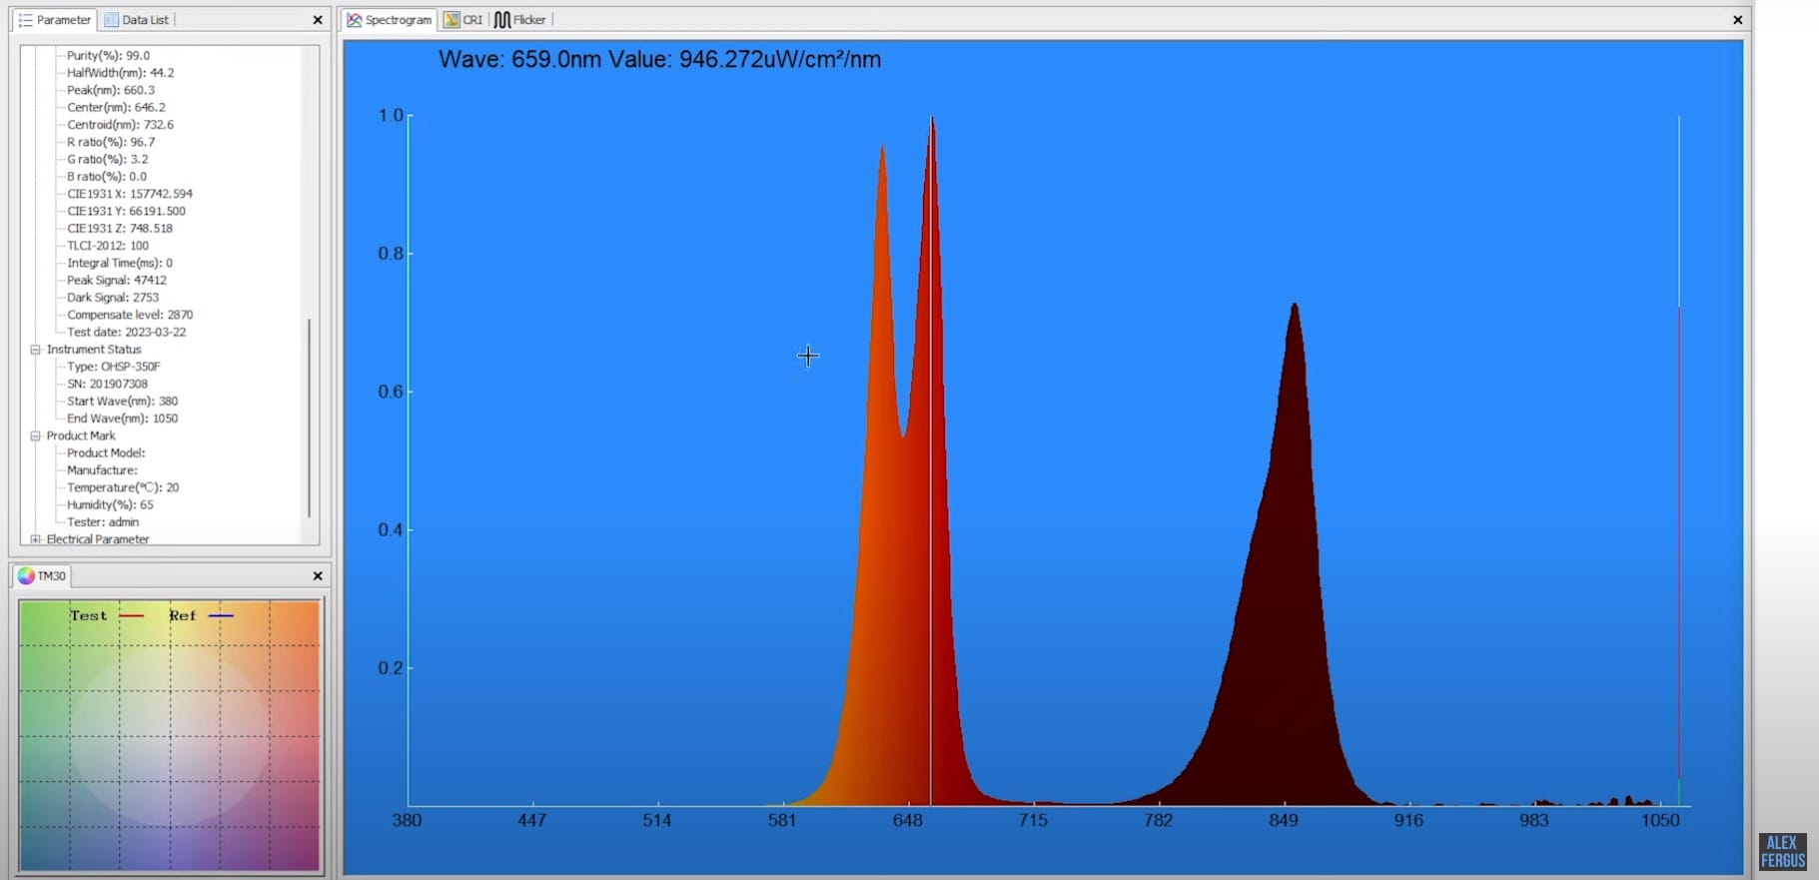Select the G ratio(%): 3.2 row

[107, 160]
